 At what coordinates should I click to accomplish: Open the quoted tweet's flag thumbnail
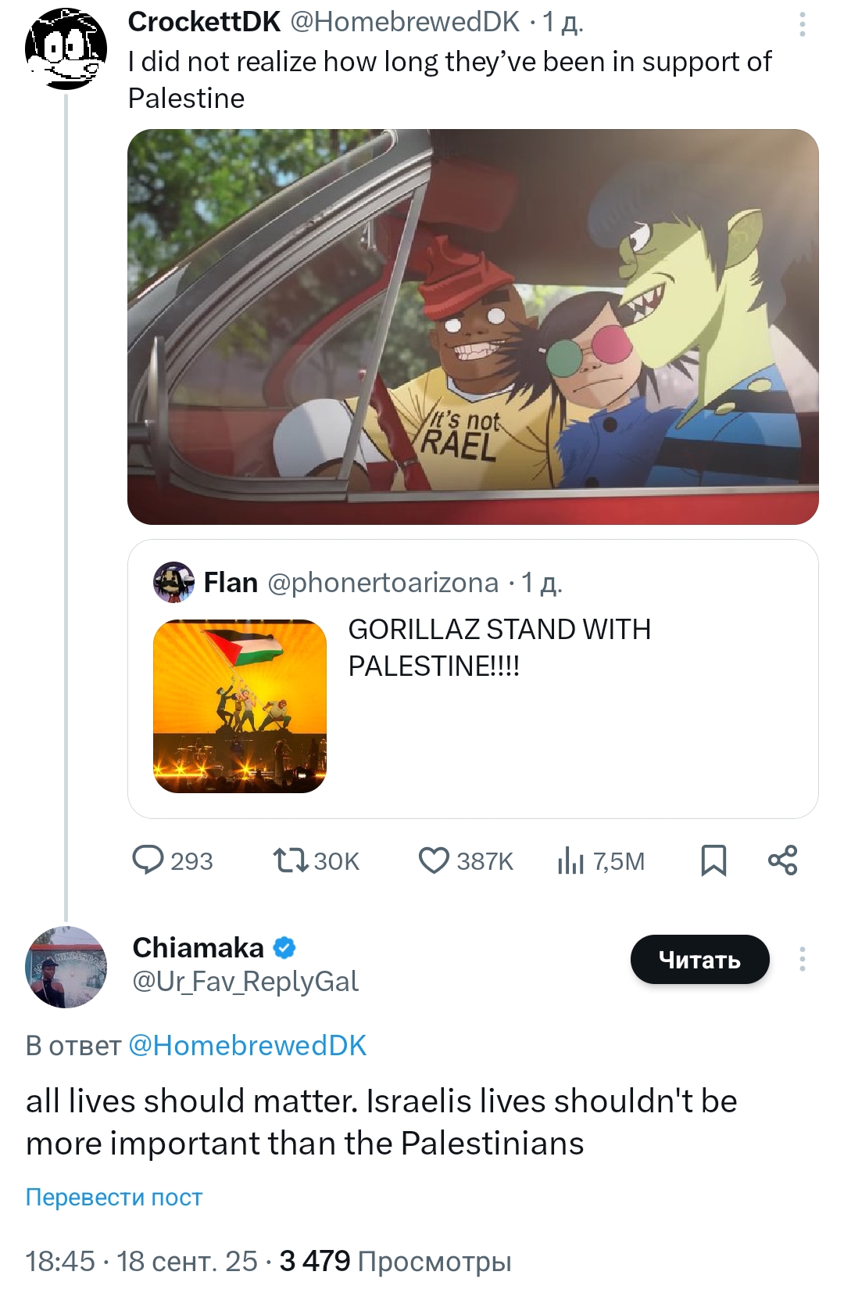click(x=239, y=706)
